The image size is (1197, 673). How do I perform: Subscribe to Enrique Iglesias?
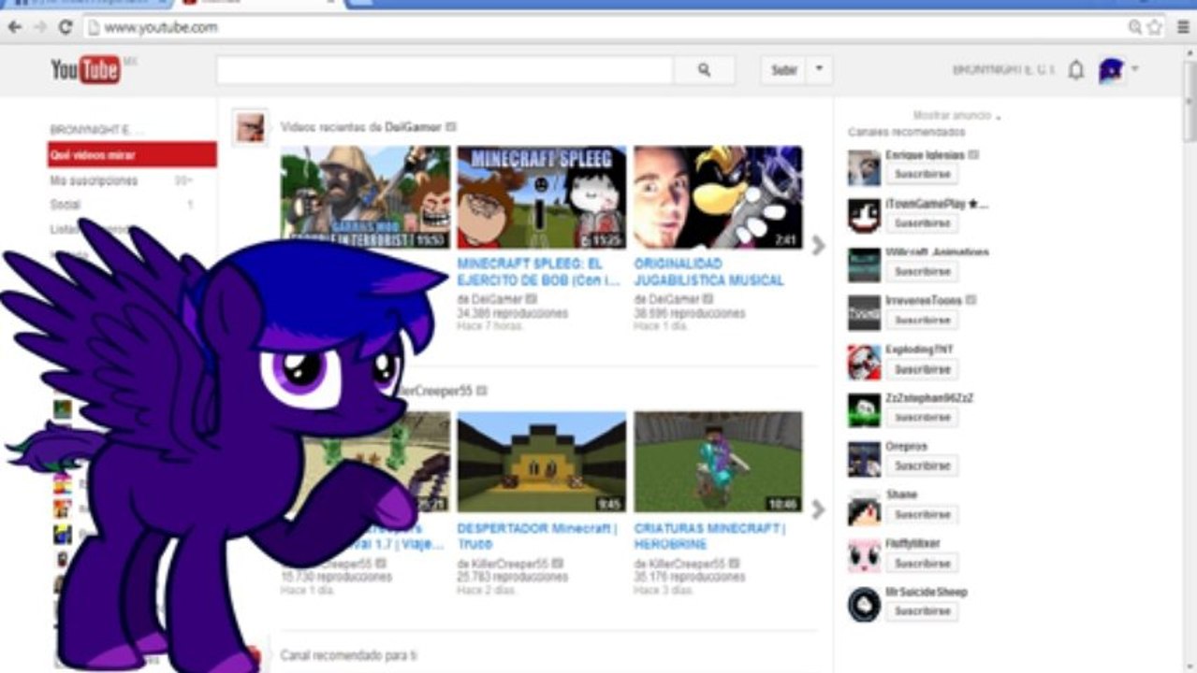click(922, 174)
